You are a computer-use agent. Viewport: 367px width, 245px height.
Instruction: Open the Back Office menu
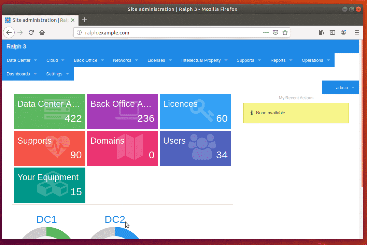pos(89,60)
